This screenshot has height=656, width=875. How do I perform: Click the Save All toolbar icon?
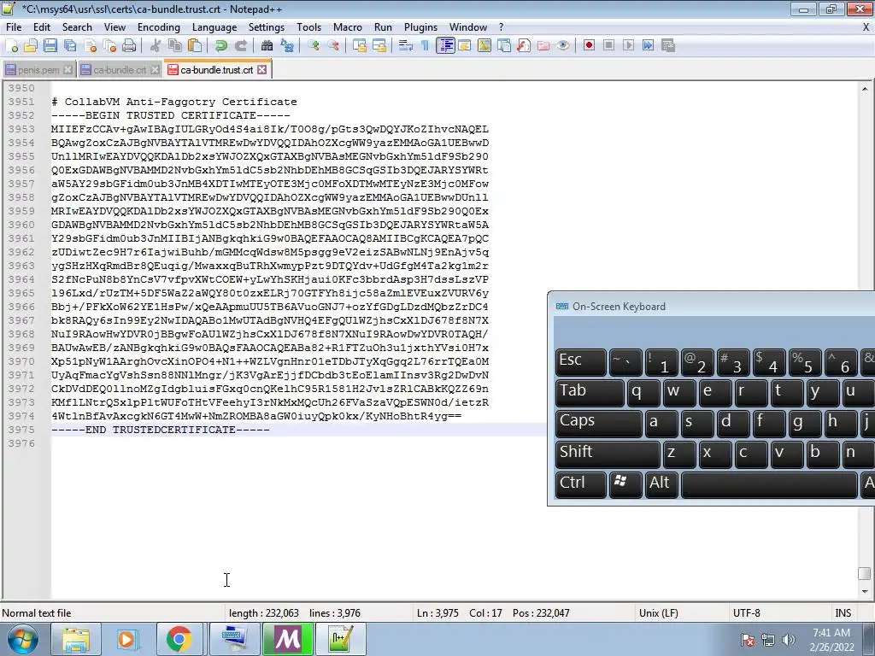click(70, 46)
